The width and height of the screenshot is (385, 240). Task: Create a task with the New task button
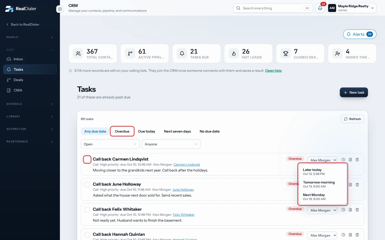354,92
